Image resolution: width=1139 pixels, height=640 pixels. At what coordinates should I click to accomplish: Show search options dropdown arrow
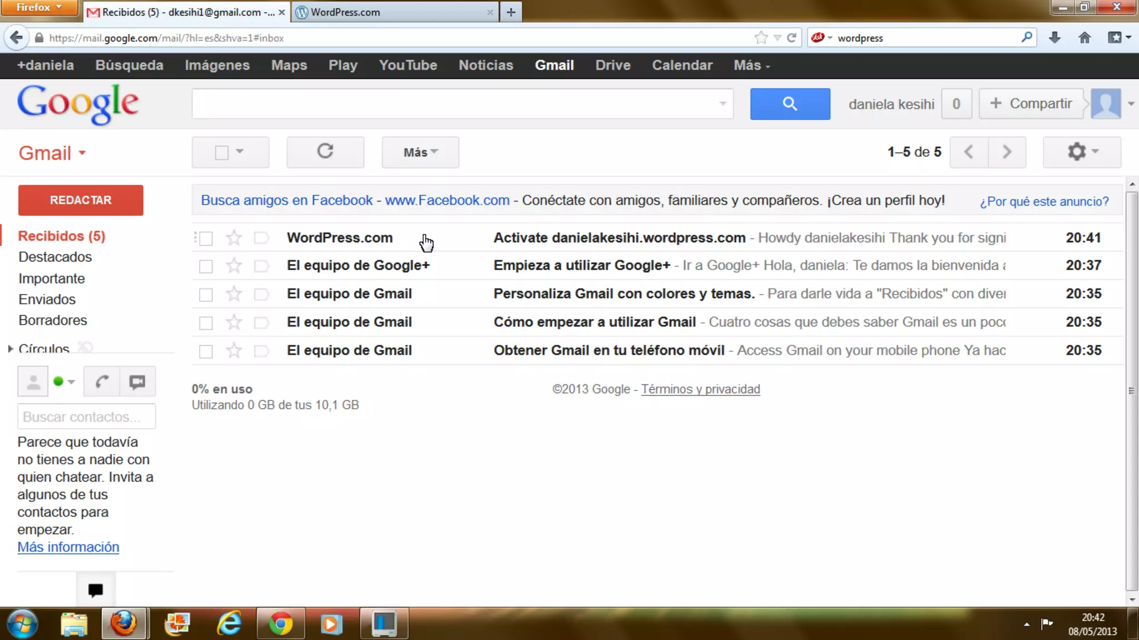click(722, 103)
